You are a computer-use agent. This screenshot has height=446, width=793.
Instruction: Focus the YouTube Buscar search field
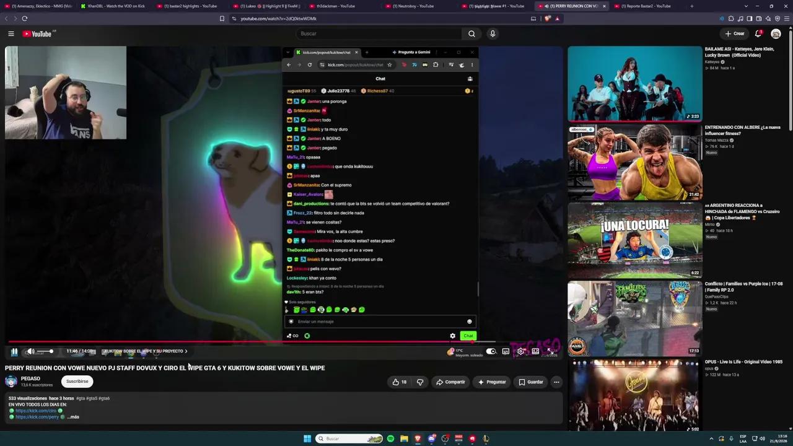[x=379, y=33]
